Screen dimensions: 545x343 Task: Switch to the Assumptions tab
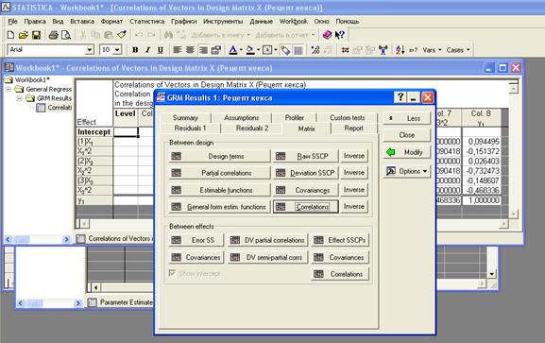coord(242,118)
